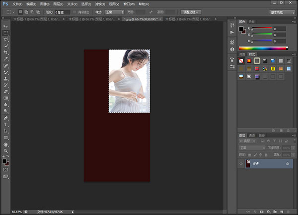The image size is (298, 215).
Task: Open the layer blend mode 正常 dropdown
Action: click(x=252, y=147)
